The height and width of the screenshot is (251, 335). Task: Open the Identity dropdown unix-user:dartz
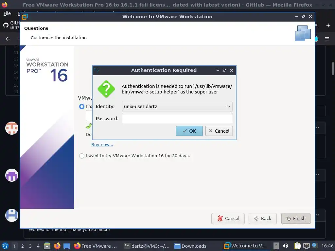(x=177, y=106)
